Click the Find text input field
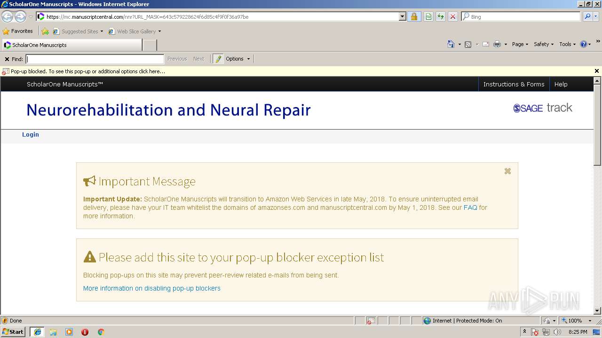 95,59
